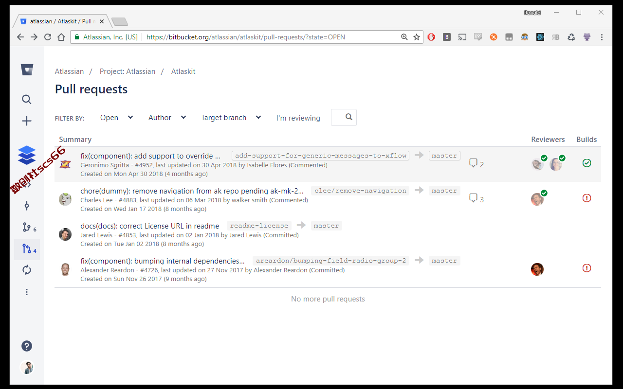This screenshot has height=389, width=623.
Task: Open pull request docs(docs): correct License URL
Action: click(x=149, y=226)
